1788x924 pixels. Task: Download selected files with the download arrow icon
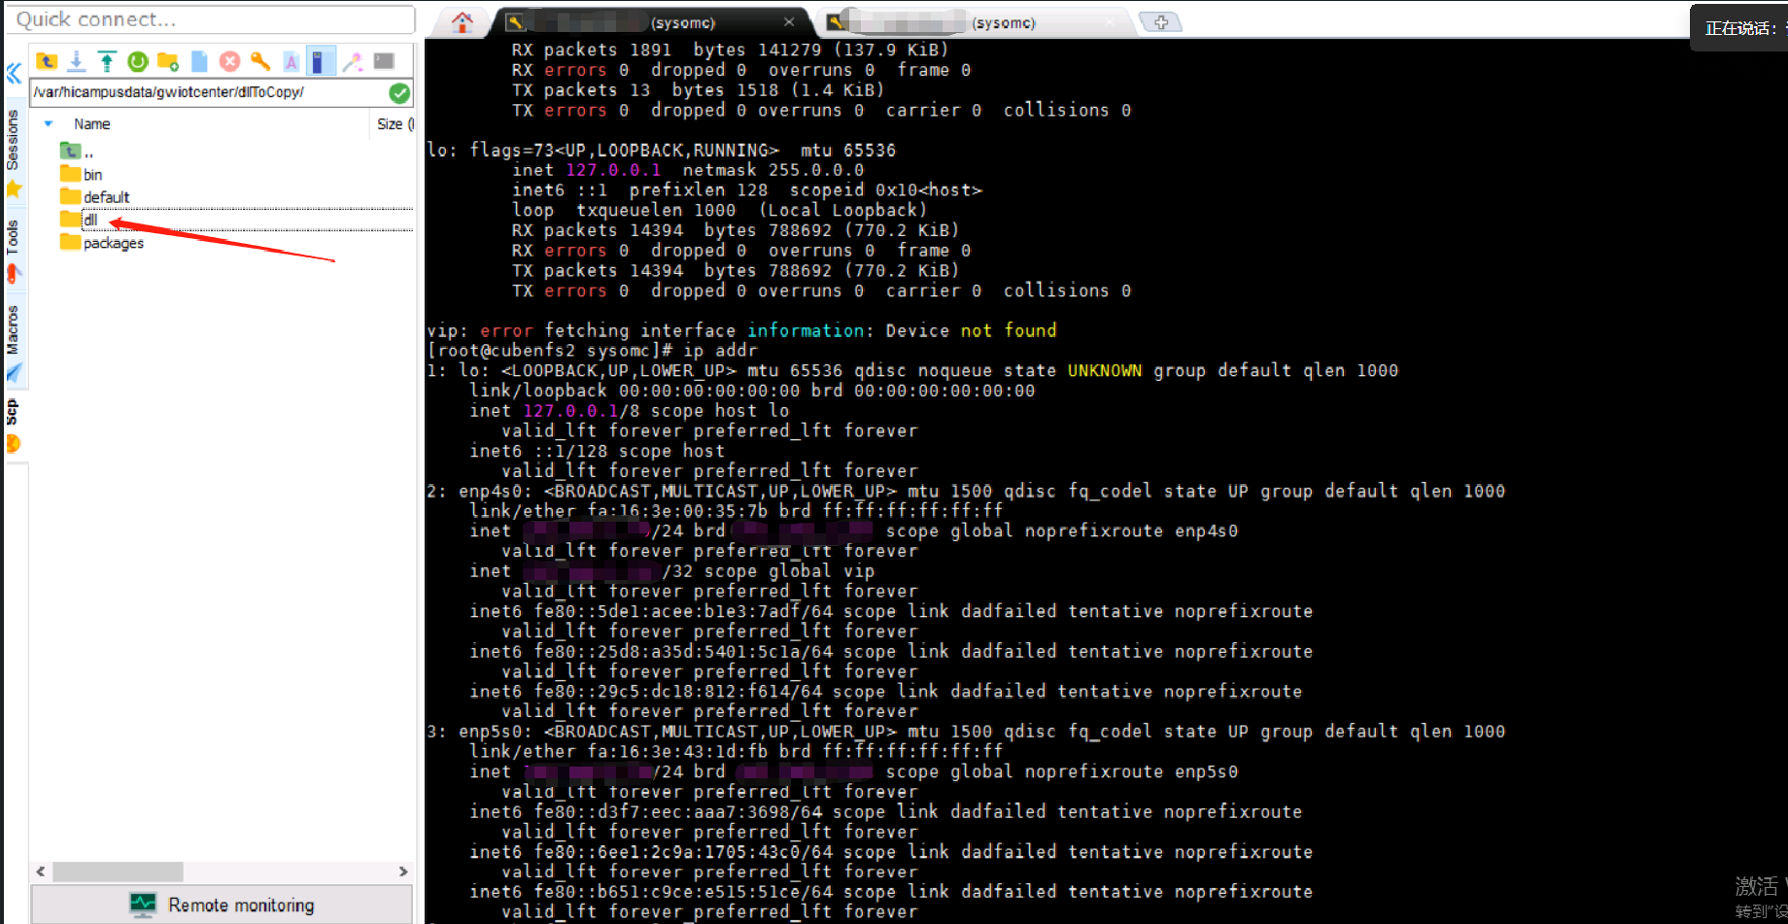click(76, 62)
